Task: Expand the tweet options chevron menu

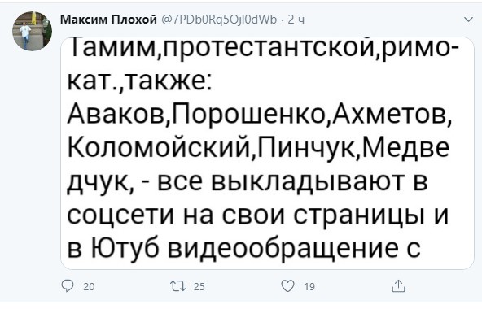Action: click(x=468, y=20)
